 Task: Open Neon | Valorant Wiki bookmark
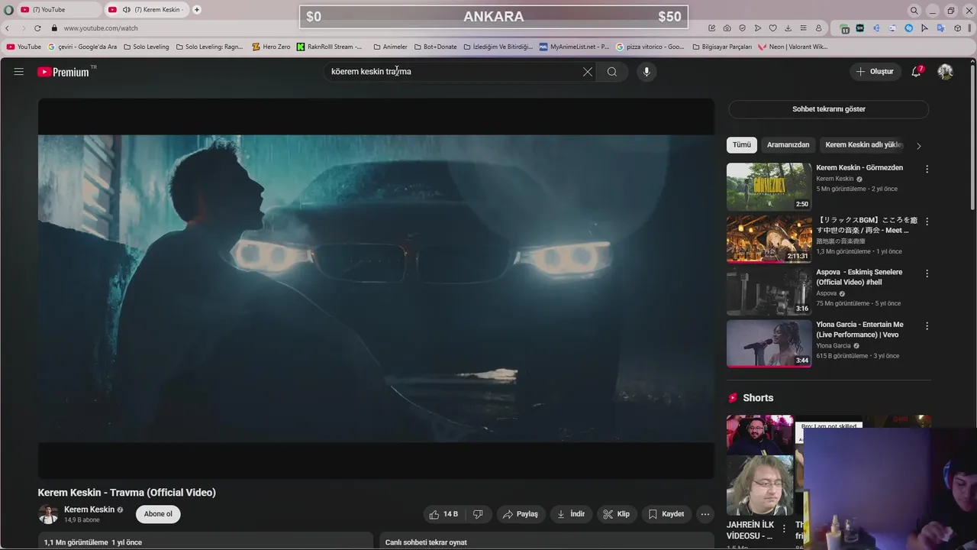(792, 47)
